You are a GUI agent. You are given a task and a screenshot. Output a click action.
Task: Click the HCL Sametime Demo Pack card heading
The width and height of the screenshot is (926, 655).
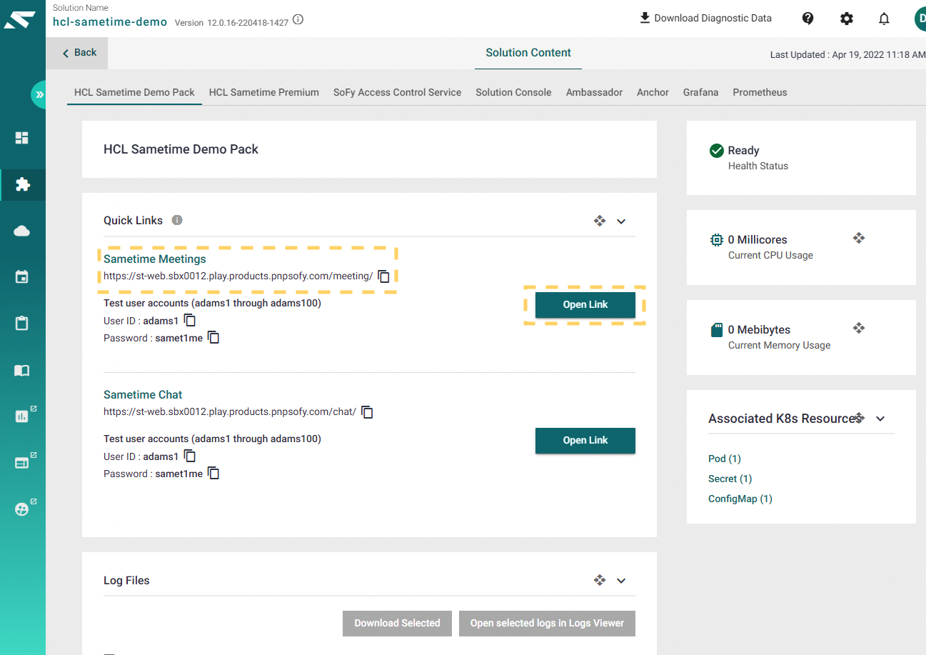(181, 149)
